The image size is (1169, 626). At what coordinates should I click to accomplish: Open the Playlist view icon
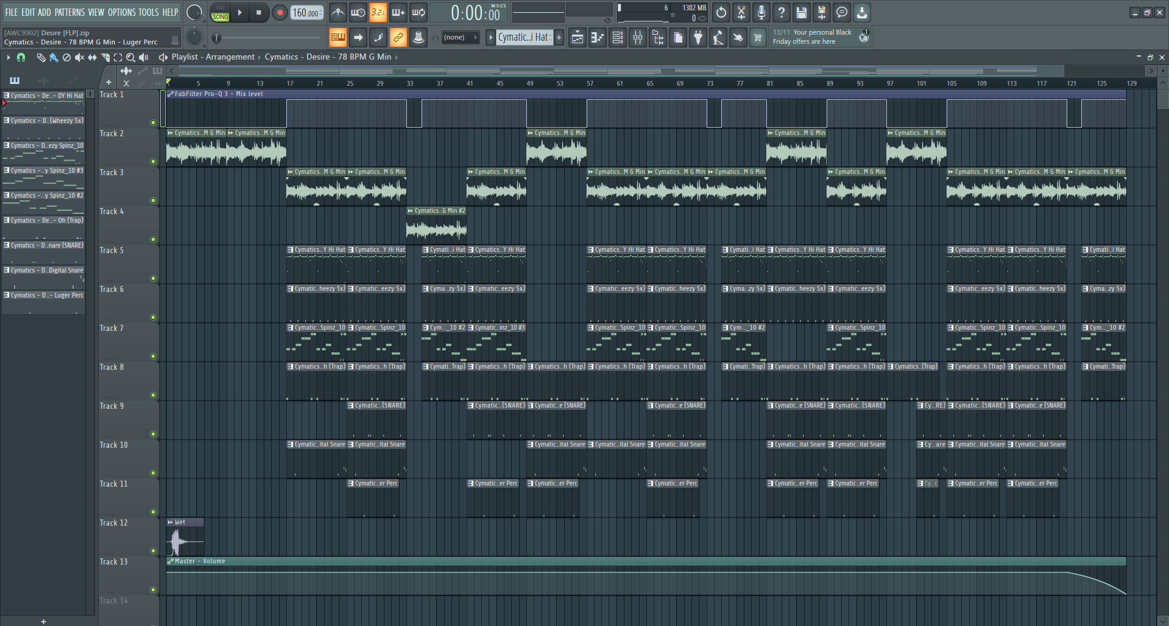coord(577,38)
